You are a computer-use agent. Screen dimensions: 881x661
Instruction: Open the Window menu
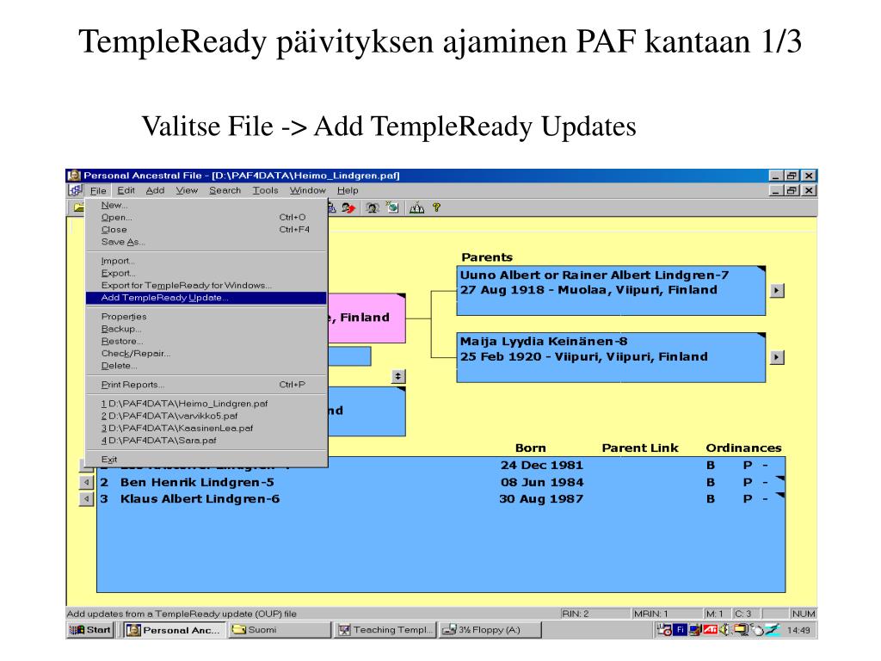[x=307, y=190]
